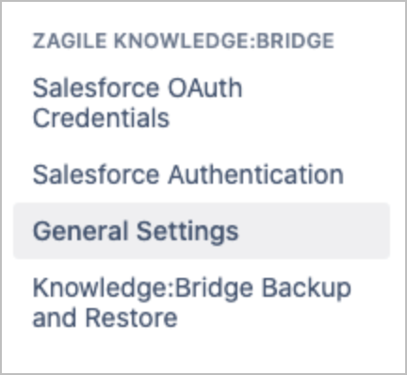Click the Knowledge:Bridge Backup text line

click(x=192, y=288)
